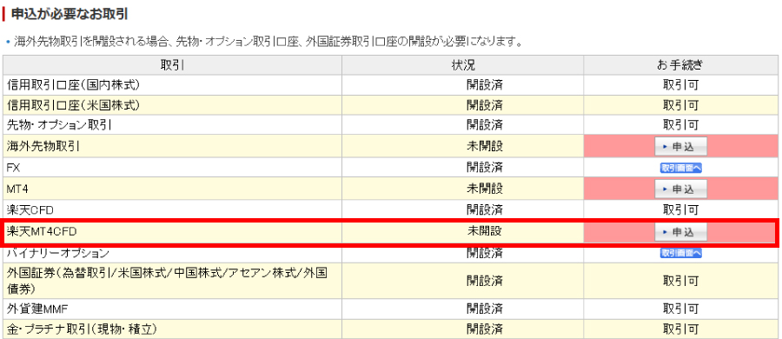
Task: Click 楽天CFD row label
Action: (x=30, y=209)
